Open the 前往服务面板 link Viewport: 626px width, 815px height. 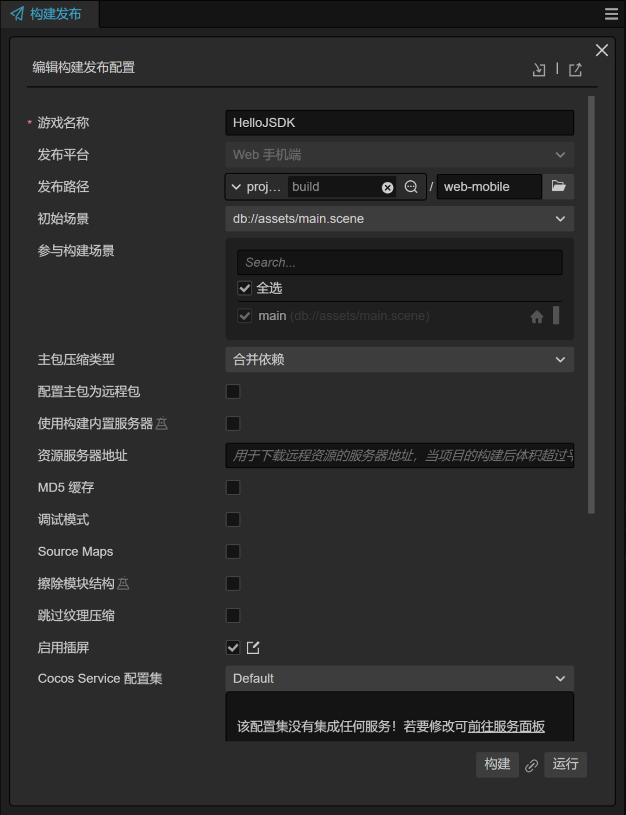click(506, 726)
